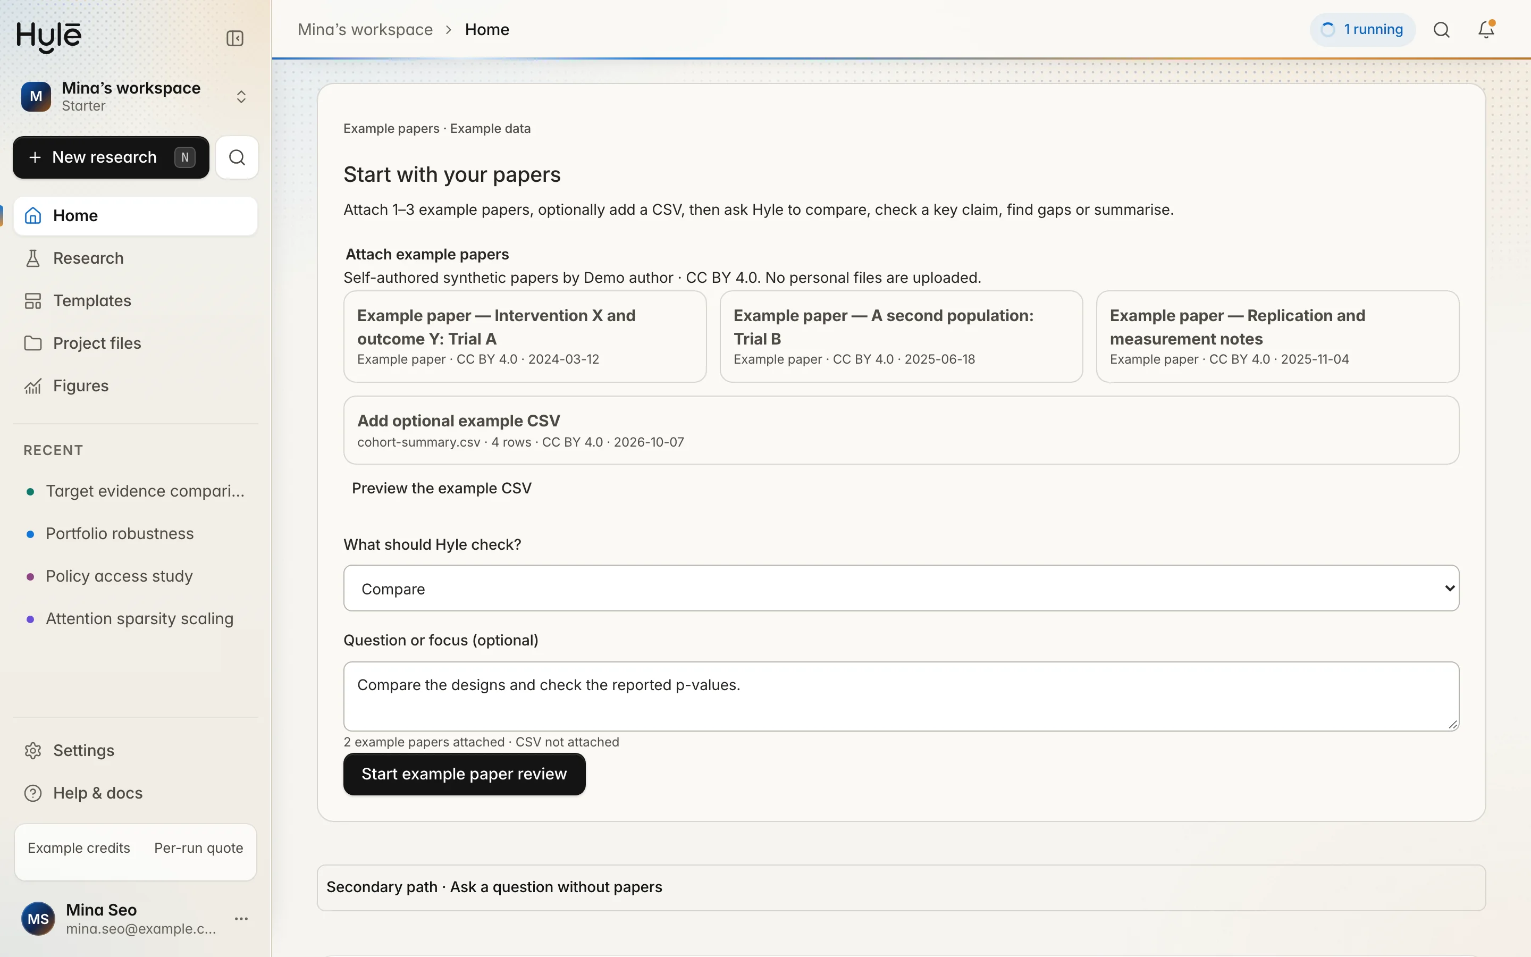Click the Home breadcrumb label
1531x957 pixels.
[486, 30]
